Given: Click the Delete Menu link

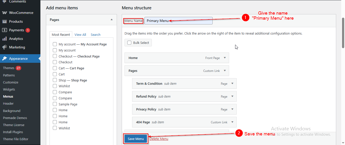Looking at the screenshot, I should tap(159, 139).
